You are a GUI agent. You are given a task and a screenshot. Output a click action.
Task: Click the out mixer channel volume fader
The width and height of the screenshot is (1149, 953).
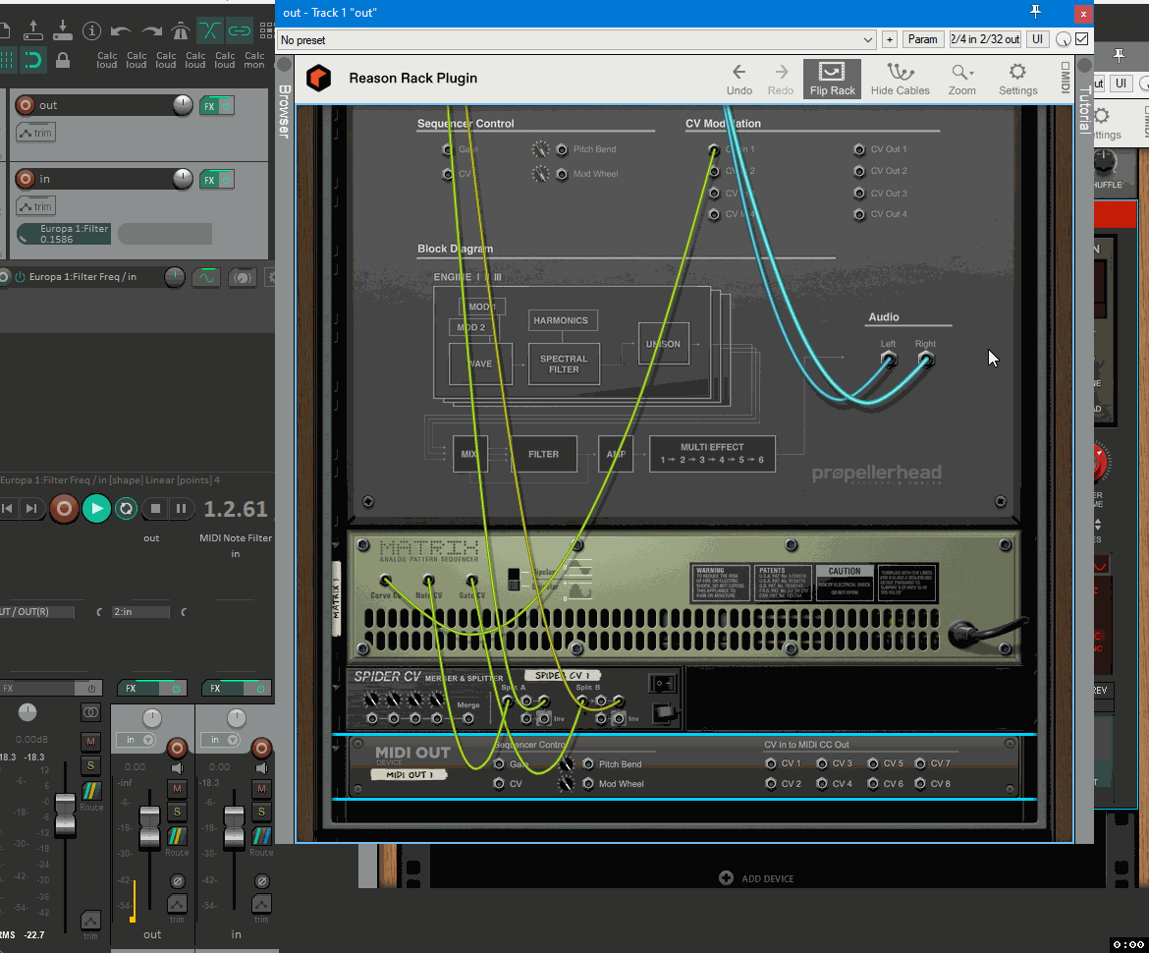pos(149,827)
